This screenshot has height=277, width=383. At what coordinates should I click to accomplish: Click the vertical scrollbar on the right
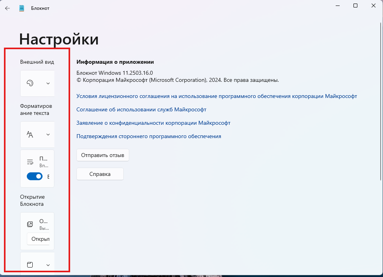point(381,101)
